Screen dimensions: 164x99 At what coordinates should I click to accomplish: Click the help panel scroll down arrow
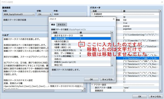pos(85,88)
